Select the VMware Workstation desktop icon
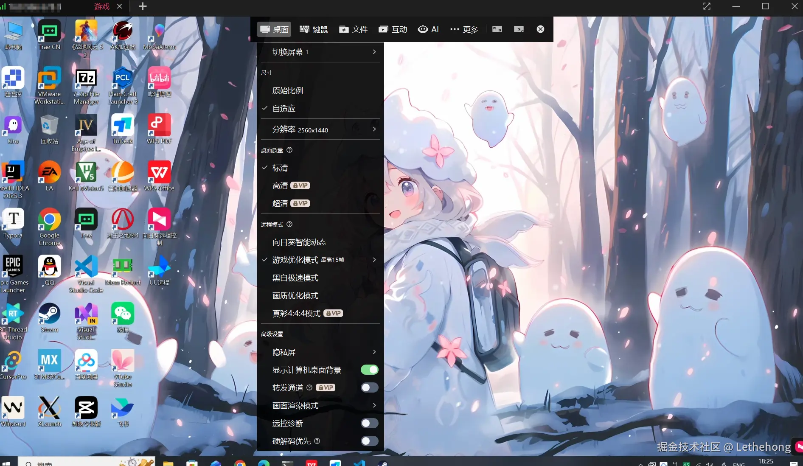This screenshot has width=803, height=466. (49, 86)
